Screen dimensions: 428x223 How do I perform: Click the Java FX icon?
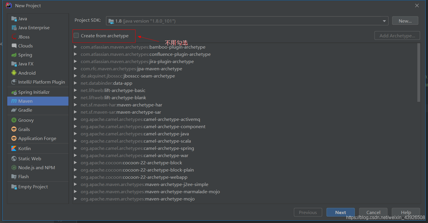[x=14, y=64]
